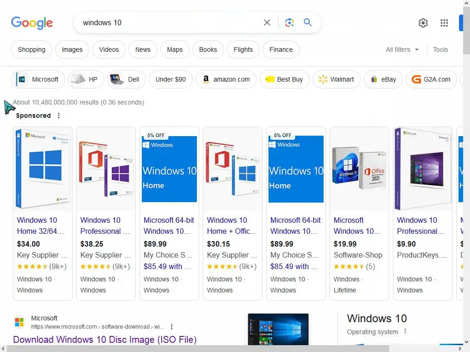Viewport: 470px width, 352px height.
Task: Open Windows 10 Home + Office title link
Action: (x=232, y=225)
